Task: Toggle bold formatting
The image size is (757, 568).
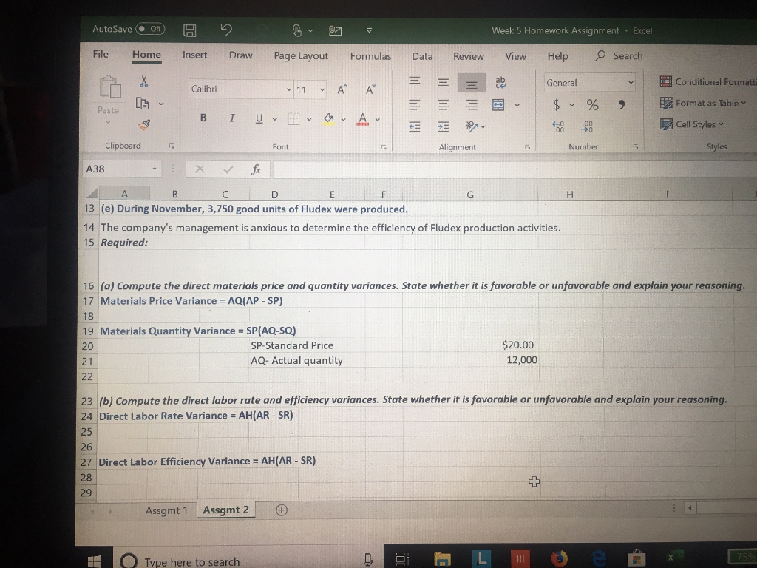Action: tap(203, 118)
